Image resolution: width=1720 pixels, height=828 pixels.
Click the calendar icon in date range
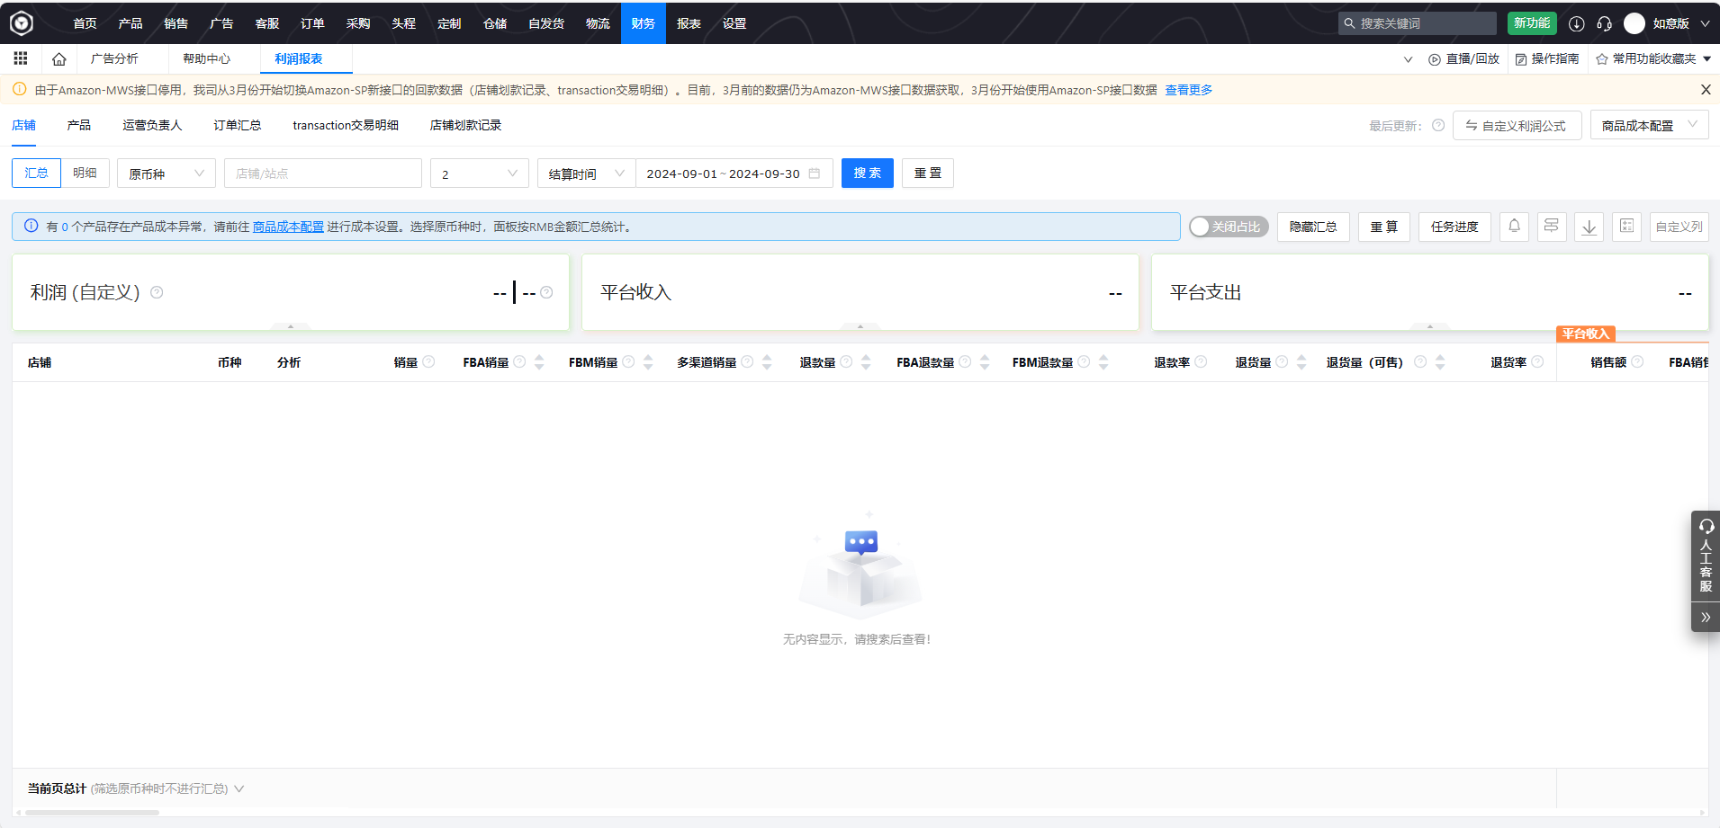(815, 174)
